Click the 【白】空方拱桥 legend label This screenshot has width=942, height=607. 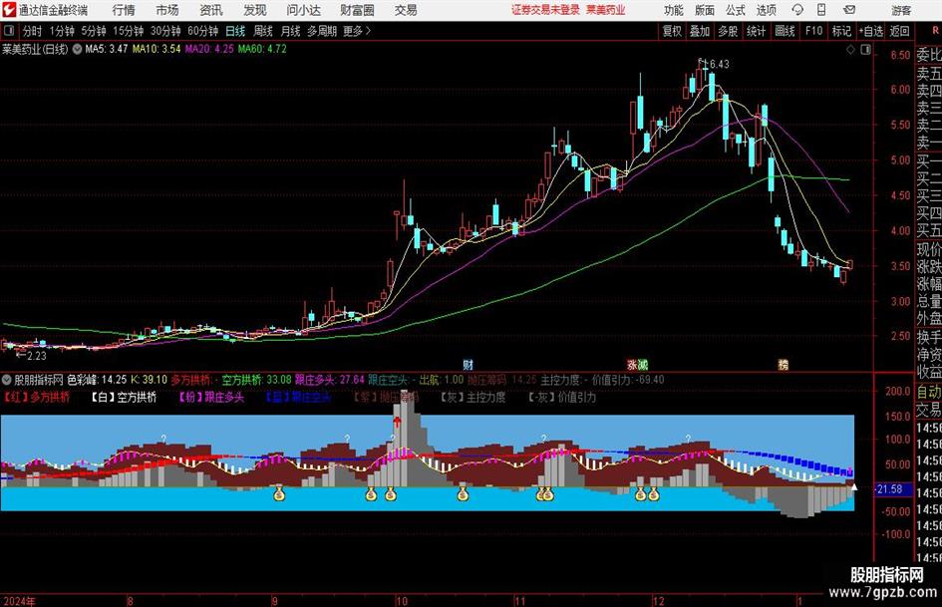124,398
